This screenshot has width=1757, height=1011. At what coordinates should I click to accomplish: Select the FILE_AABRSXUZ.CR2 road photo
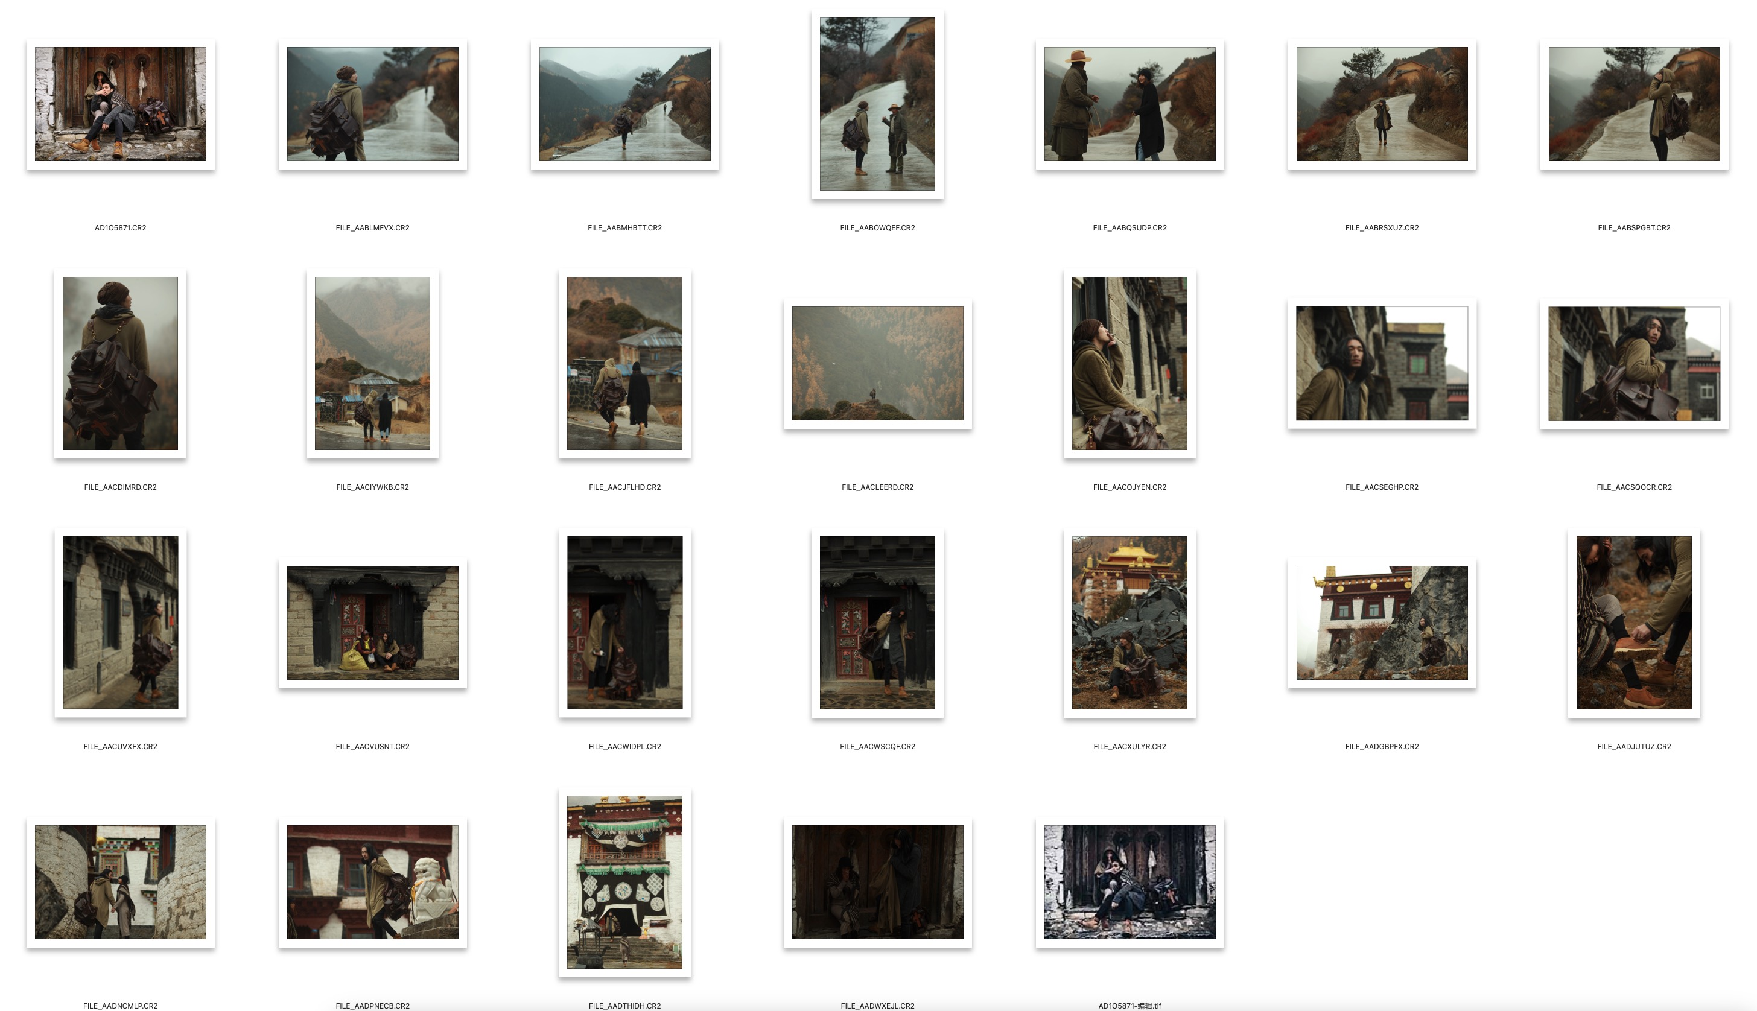pos(1381,104)
